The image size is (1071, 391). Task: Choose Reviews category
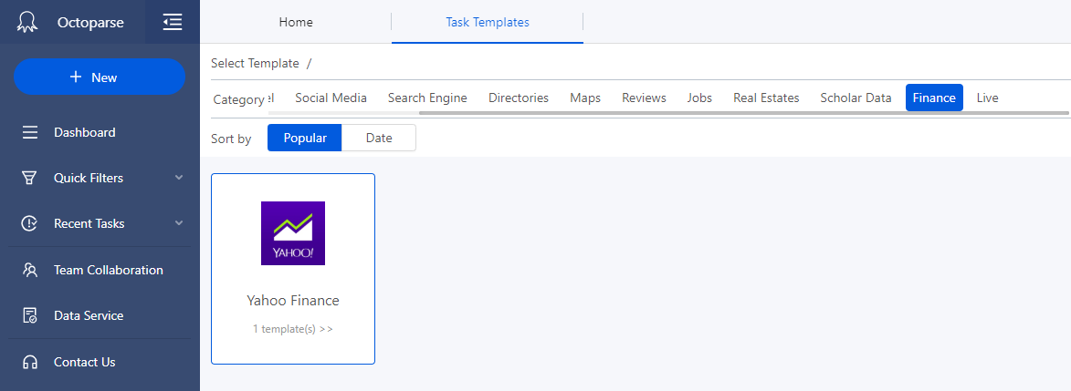(644, 98)
